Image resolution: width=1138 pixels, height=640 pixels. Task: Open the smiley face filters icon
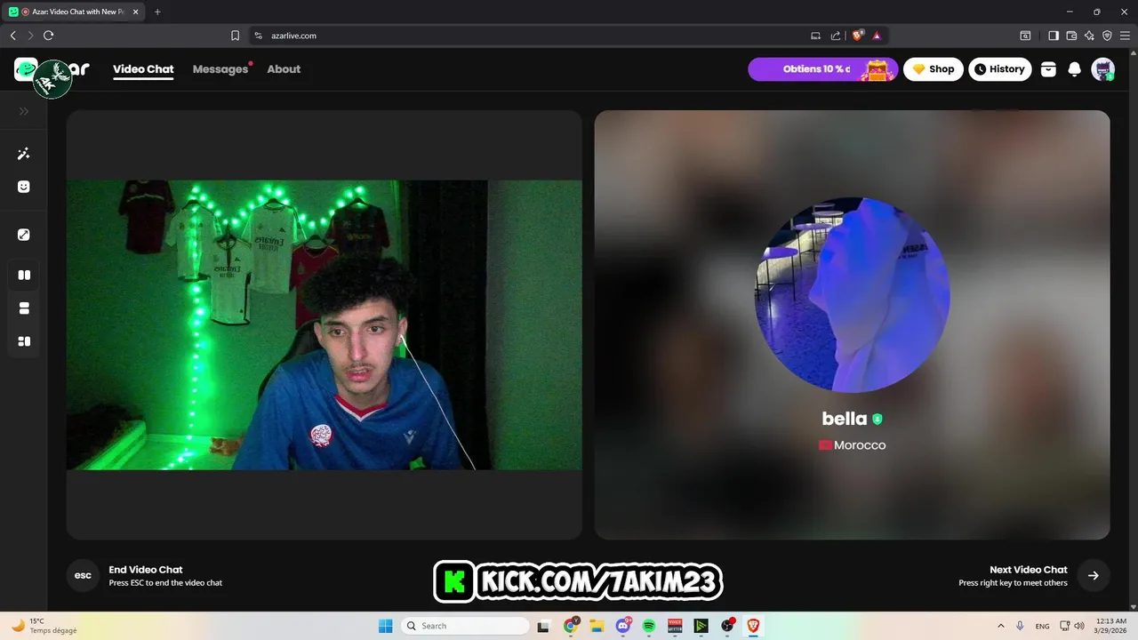coord(24,187)
